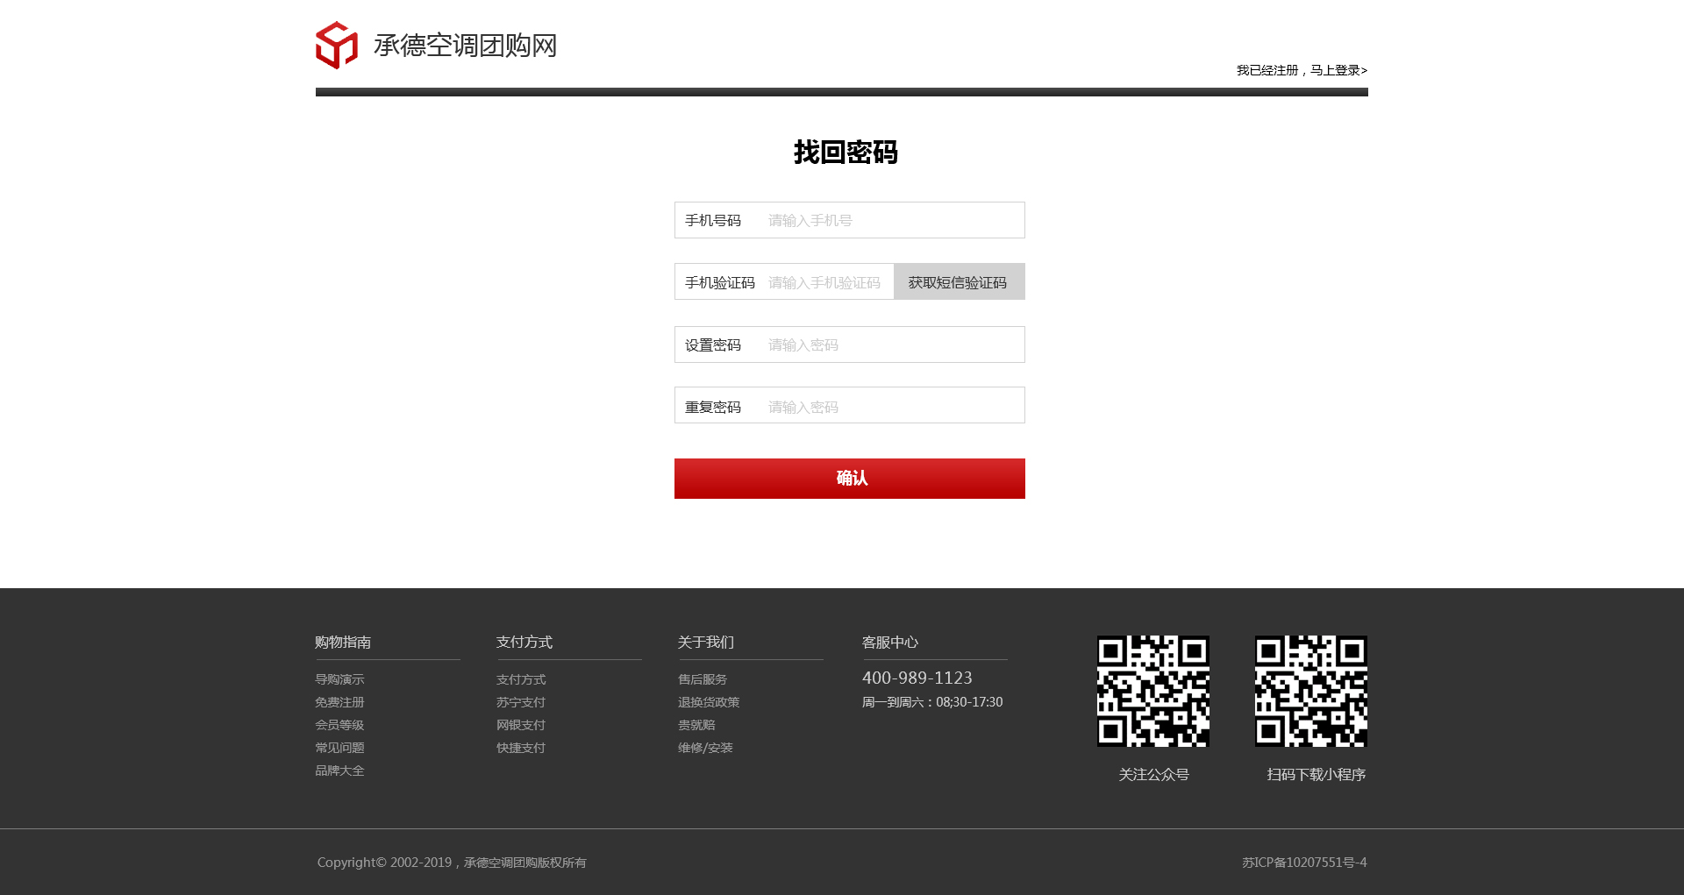This screenshot has height=895, width=1684.
Task: Click the 扫码下载小程序 QR code
Action: coord(1310,692)
